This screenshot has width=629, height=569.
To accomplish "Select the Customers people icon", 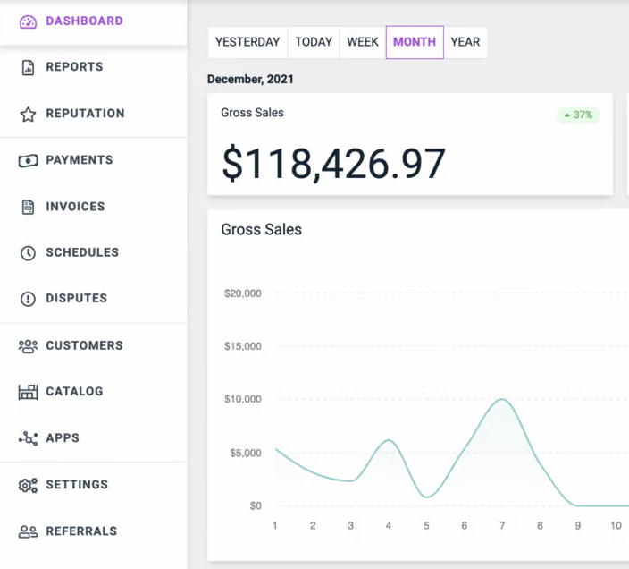I will point(28,345).
